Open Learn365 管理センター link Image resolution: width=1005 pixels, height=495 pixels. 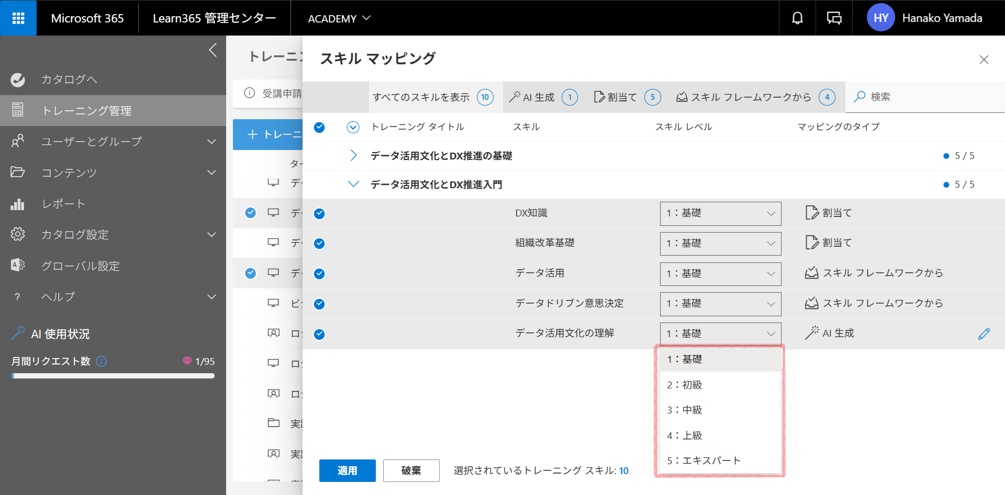point(215,18)
